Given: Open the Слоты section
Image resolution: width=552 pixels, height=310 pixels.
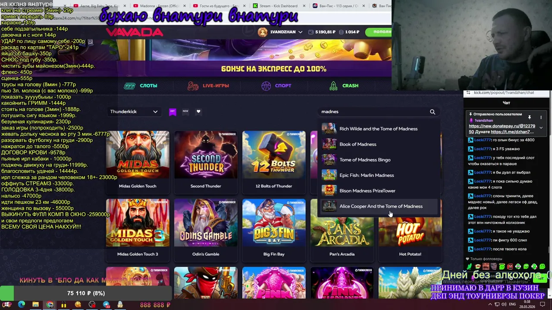Looking at the screenshot, I should (141, 86).
